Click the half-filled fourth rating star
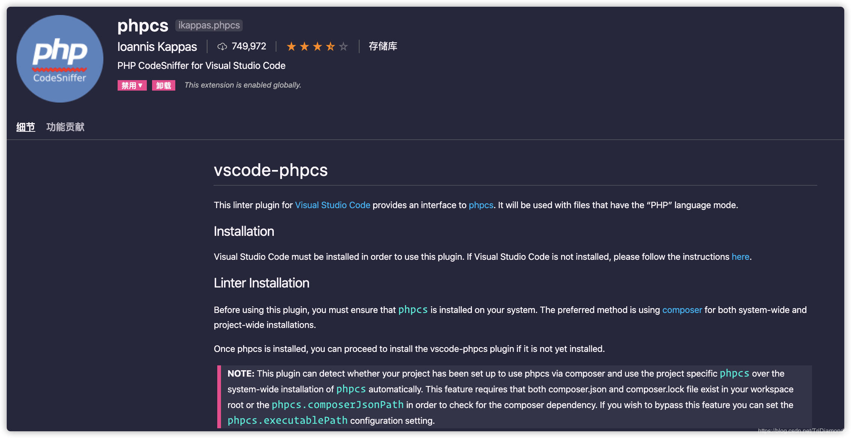The width and height of the screenshot is (851, 438). tap(330, 46)
